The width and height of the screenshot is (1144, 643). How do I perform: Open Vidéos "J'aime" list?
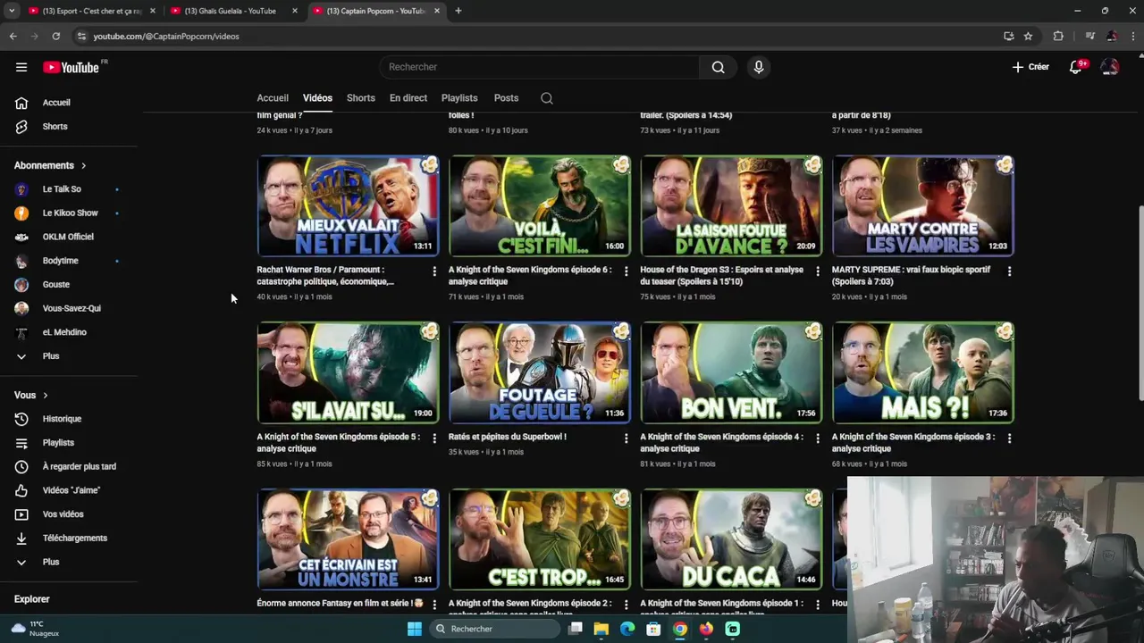point(71,490)
